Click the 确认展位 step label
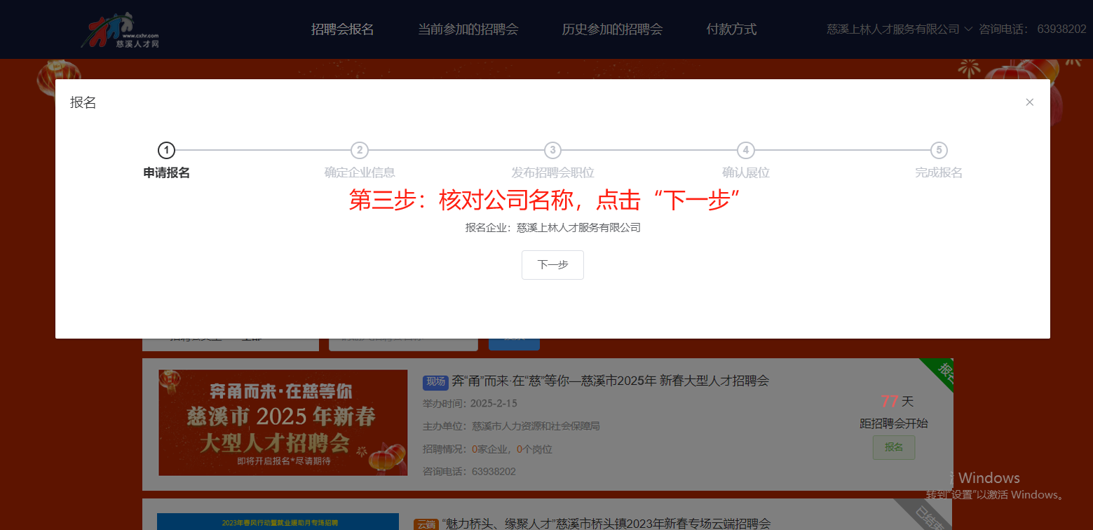The image size is (1093, 530). 746,173
